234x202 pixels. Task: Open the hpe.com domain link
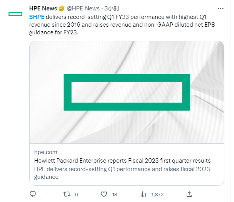[45, 152]
